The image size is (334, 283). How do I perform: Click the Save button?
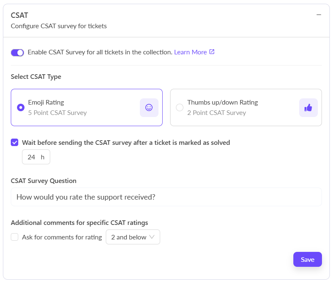(307, 259)
